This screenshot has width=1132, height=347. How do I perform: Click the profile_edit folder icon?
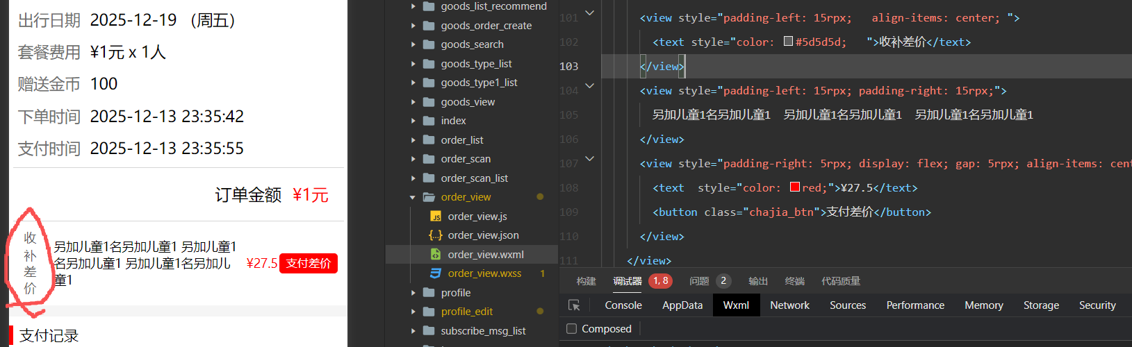click(429, 312)
